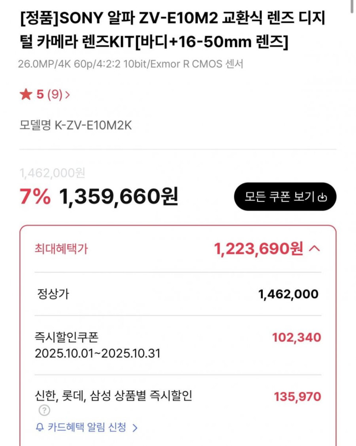The image size is (356, 446).
Task: Click the question mark help icon
Action: [x=44, y=411]
